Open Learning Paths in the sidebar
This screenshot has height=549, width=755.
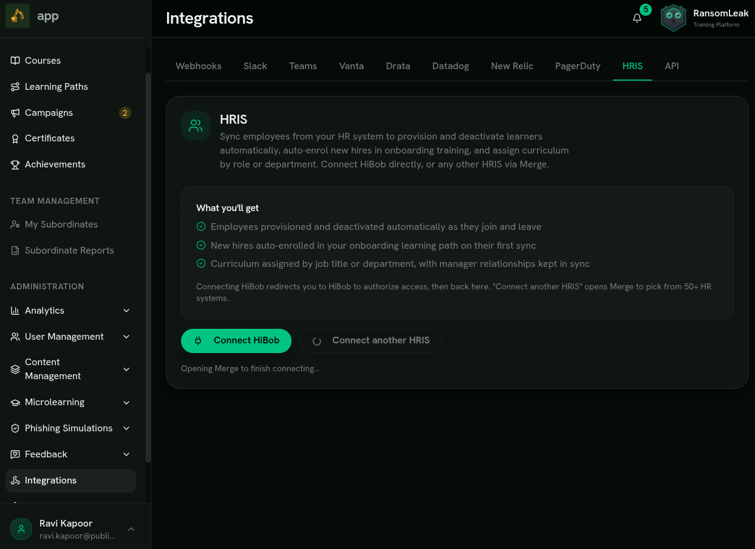pyautogui.click(x=70, y=87)
